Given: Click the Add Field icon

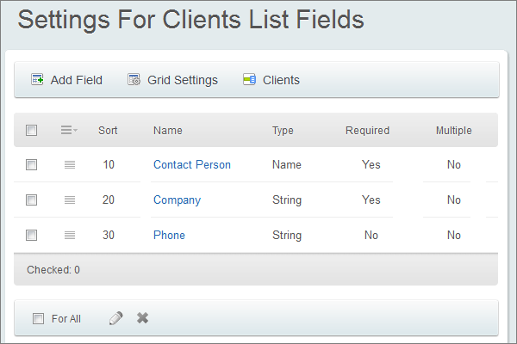Looking at the screenshot, I should coord(37,80).
